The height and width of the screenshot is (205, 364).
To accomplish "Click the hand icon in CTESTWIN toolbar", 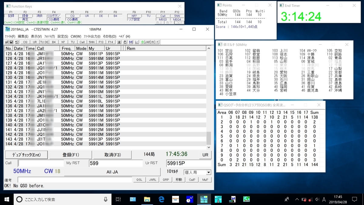I will coord(125,42).
